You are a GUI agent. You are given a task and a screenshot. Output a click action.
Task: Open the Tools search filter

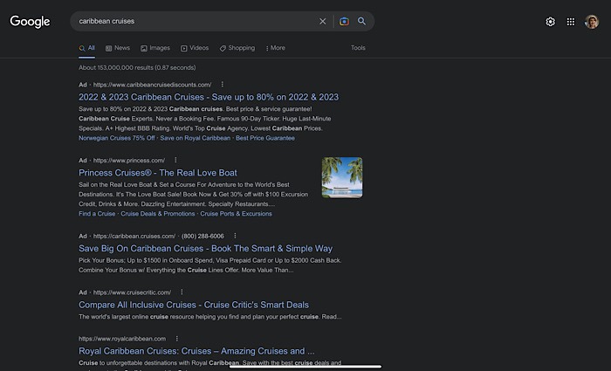pos(358,48)
